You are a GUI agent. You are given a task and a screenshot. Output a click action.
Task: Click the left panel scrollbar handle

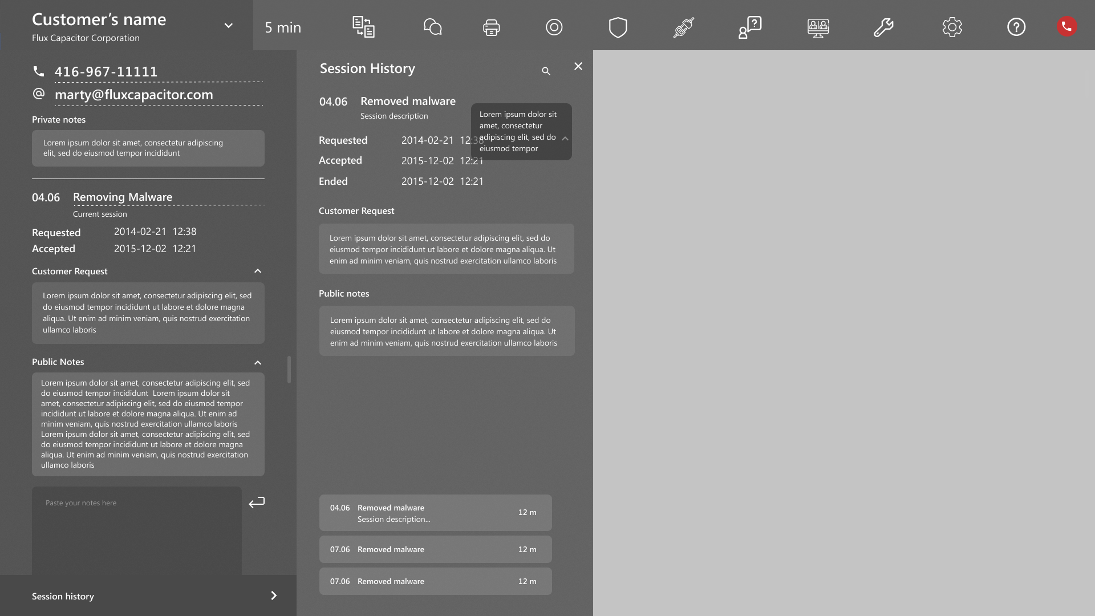[x=289, y=370]
